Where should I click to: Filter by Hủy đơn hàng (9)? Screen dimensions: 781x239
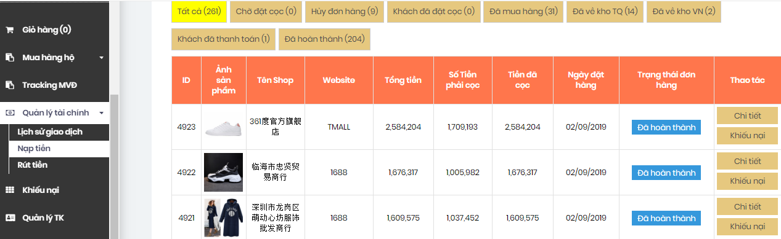pyautogui.click(x=345, y=11)
